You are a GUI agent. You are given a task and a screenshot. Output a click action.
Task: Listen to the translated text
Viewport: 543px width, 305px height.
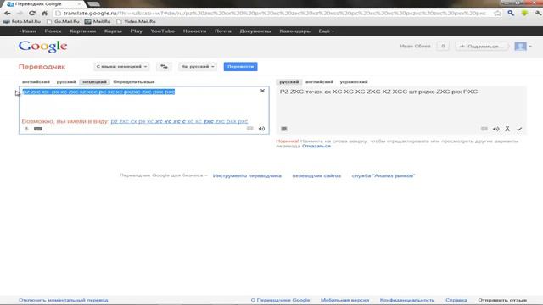495,129
